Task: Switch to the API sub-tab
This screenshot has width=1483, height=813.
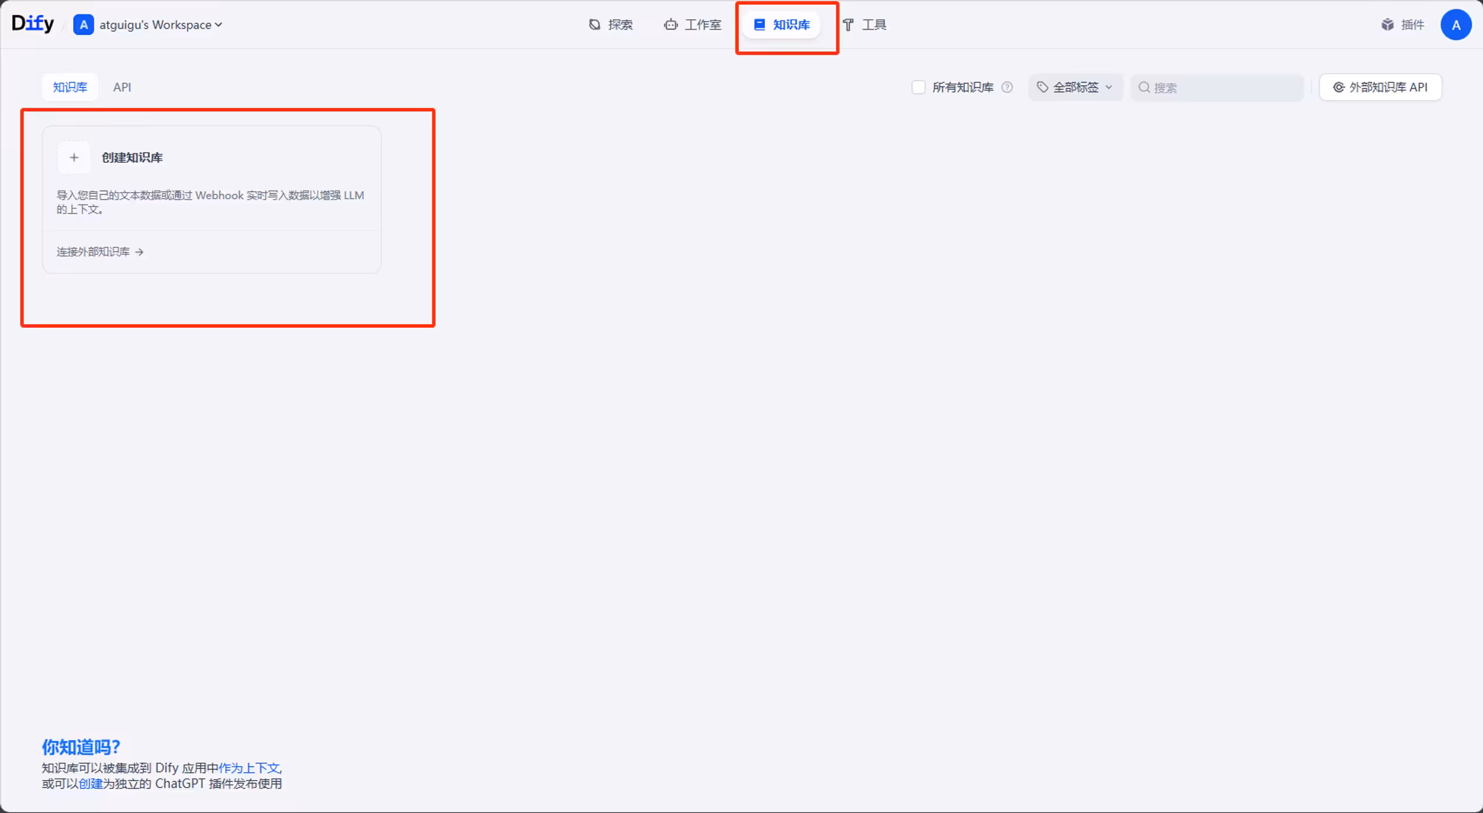Action: (122, 87)
